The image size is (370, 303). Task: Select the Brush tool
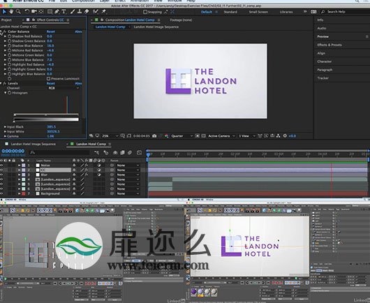click(x=73, y=11)
